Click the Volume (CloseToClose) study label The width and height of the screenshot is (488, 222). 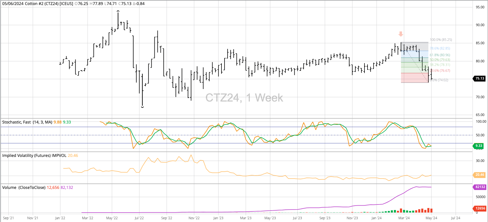pyautogui.click(x=24, y=188)
